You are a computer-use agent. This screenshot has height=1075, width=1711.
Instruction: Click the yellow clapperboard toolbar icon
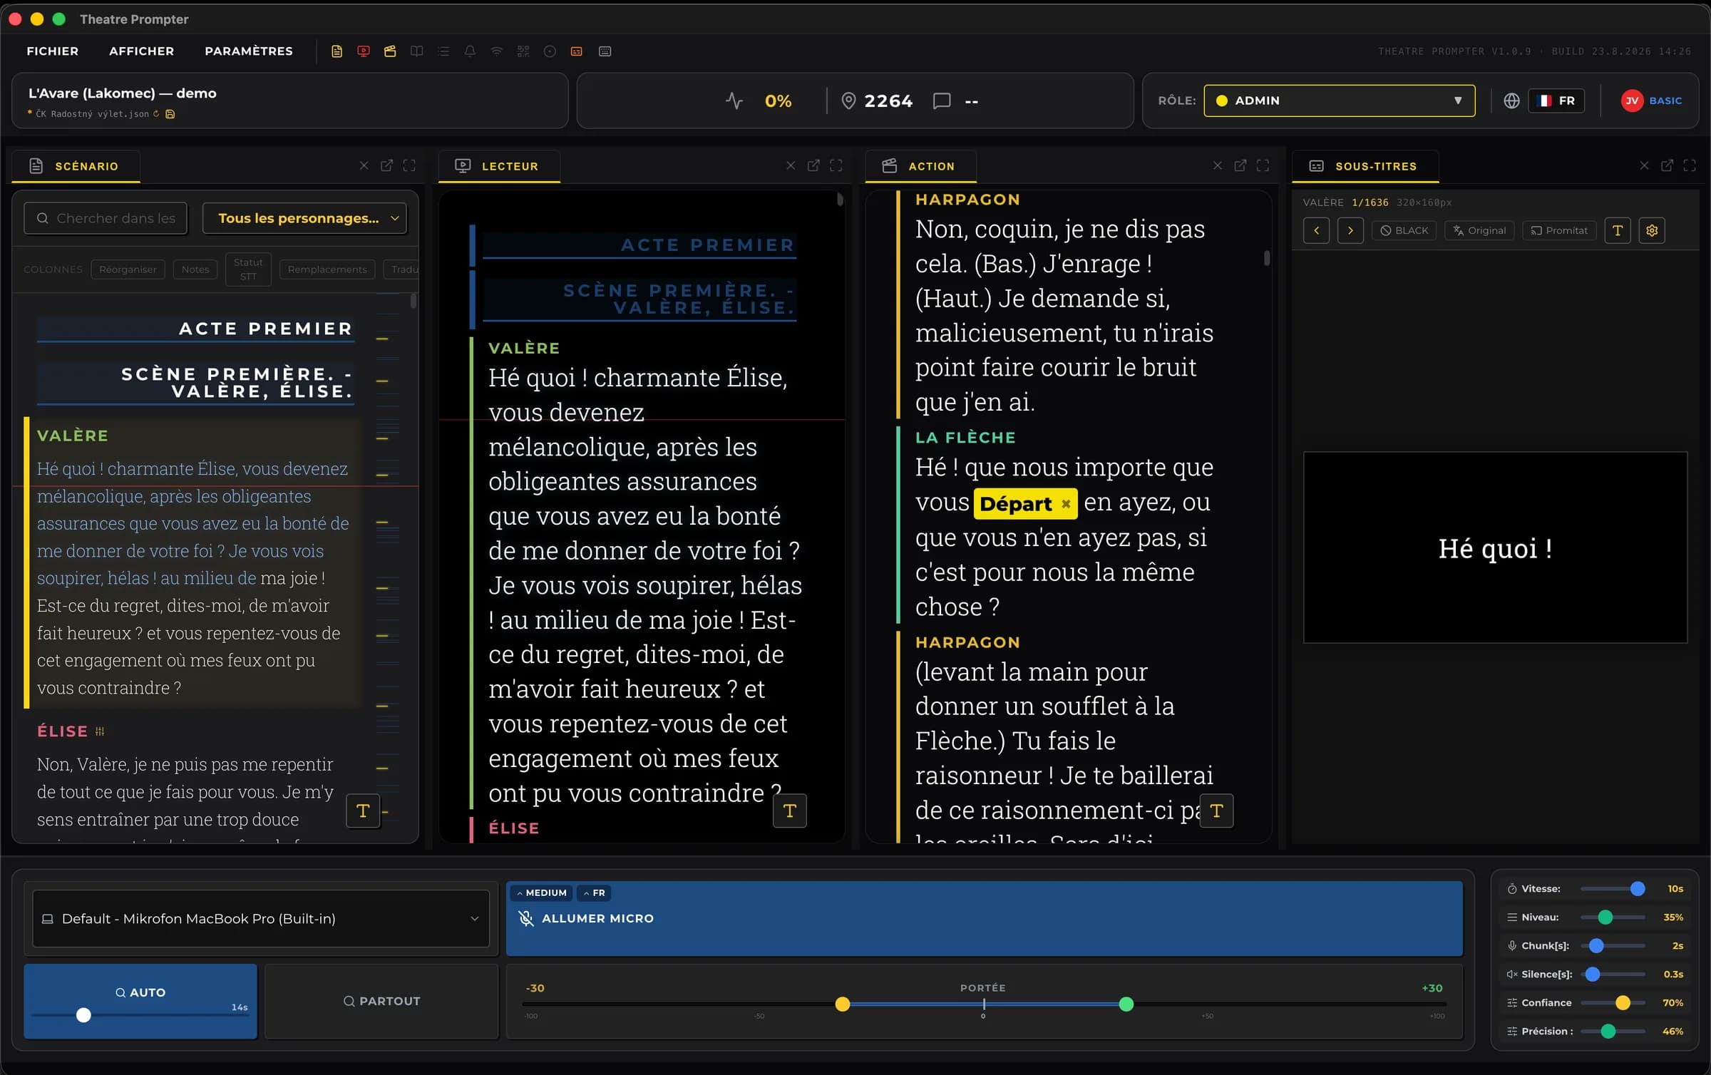tap(390, 51)
